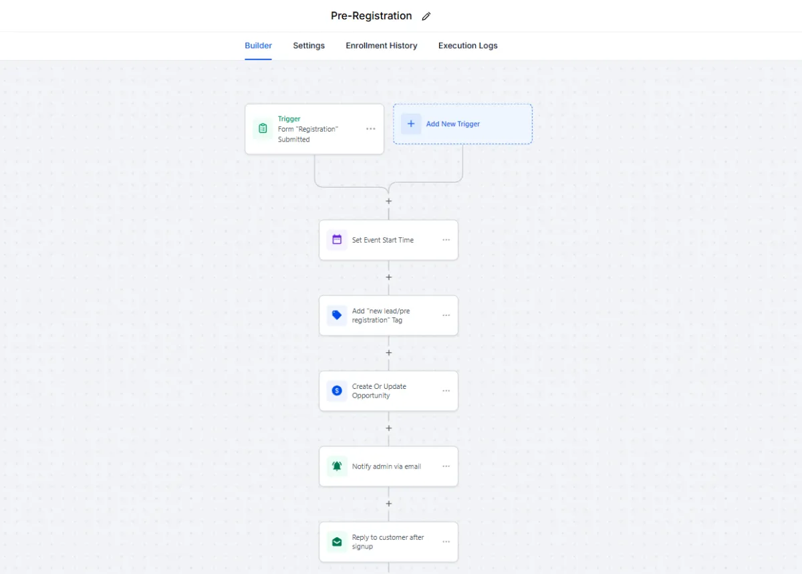Insert step after Set Event Start Time
The width and height of the screenshot is (802, 574).
[388, 277]
